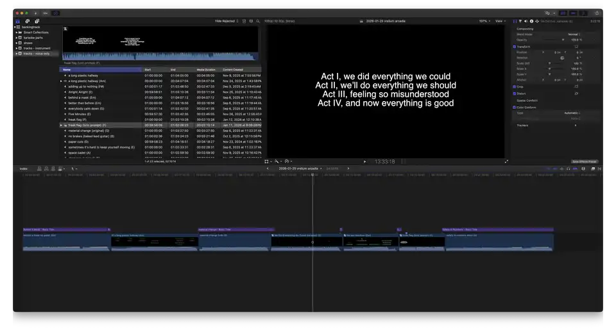Open the retime speed dropdown below viewer

coord(288,161)
